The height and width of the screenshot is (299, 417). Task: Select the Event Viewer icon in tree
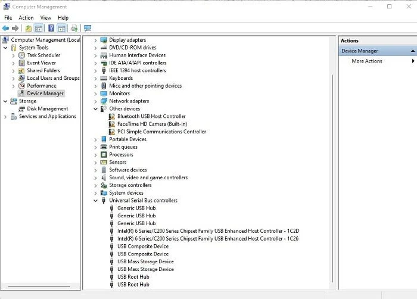point(22,63)
